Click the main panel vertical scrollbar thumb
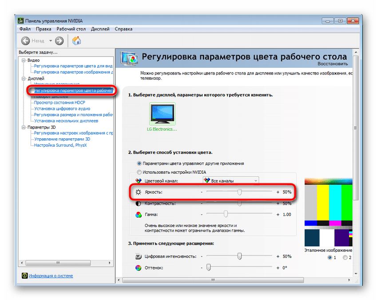The width and height of the screenshot is (377, 300). tap(356, 128)
